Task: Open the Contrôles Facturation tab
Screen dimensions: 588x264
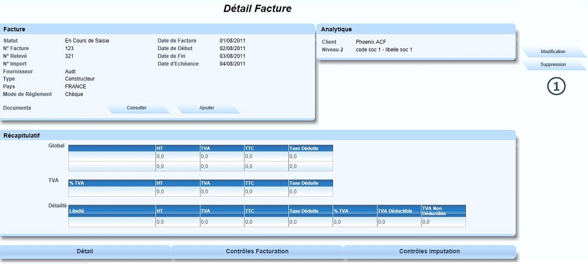Action: tap(257, 252)
